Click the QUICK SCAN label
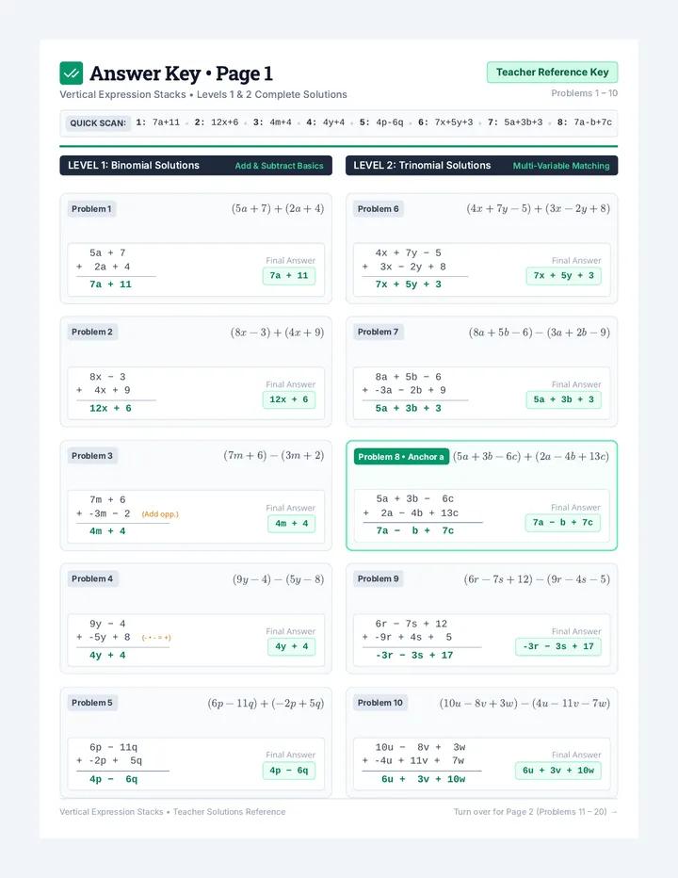 click(x=98, y=123)
